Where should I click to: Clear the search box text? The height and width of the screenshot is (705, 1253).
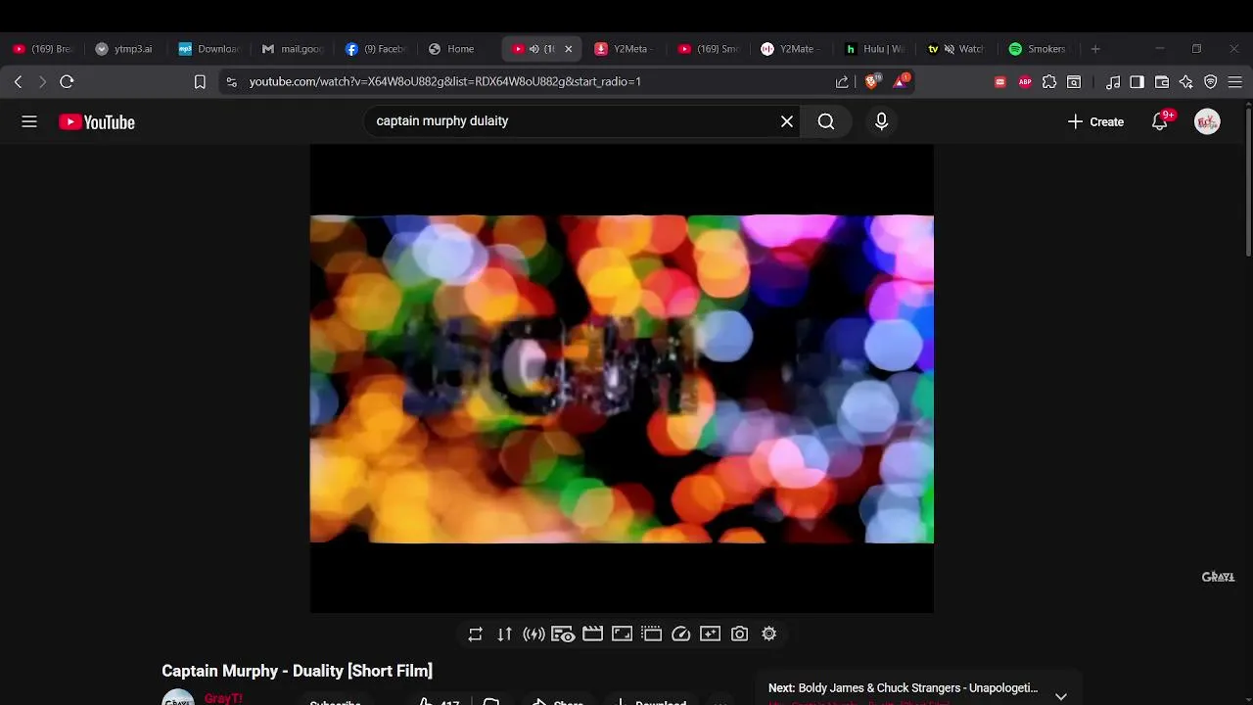787,121
